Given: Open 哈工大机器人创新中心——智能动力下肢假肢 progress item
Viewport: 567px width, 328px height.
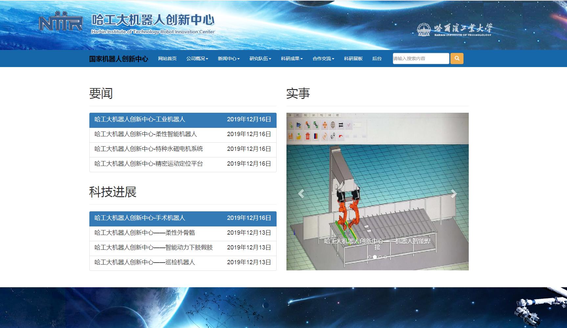Looking at the screenshot, I should click(183, 248).
